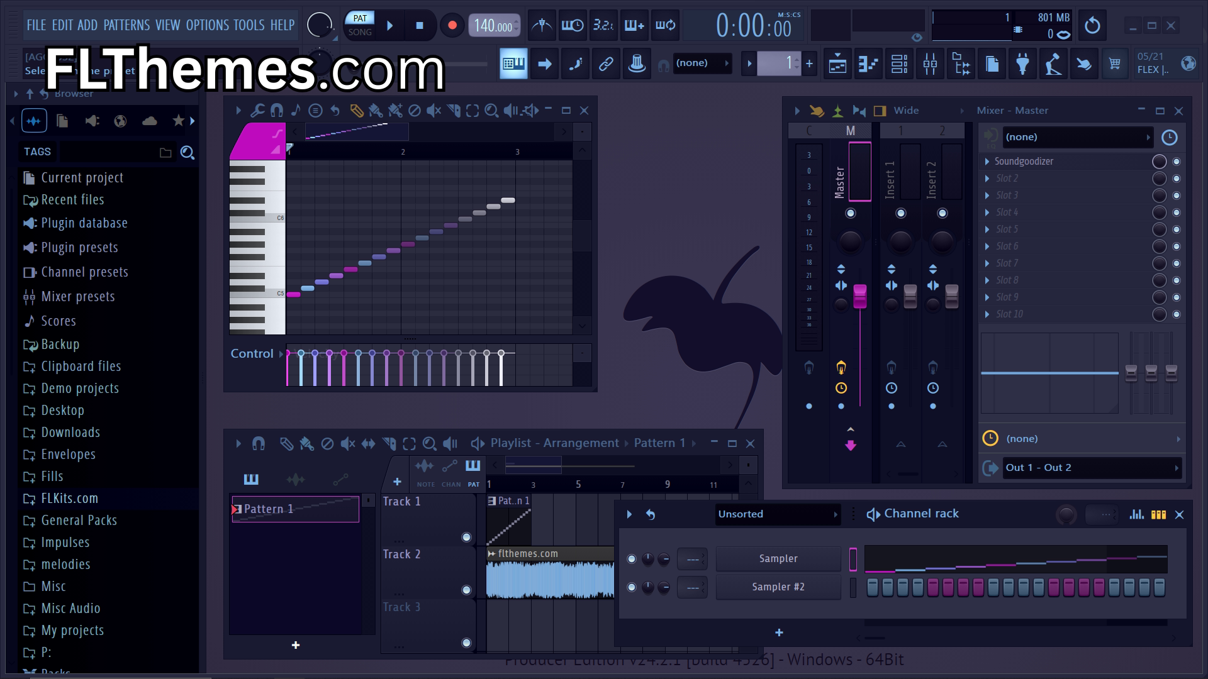The image size is (1208, 679).
Task: Click the tempo 140.000 field
Action: coord(494,26)
